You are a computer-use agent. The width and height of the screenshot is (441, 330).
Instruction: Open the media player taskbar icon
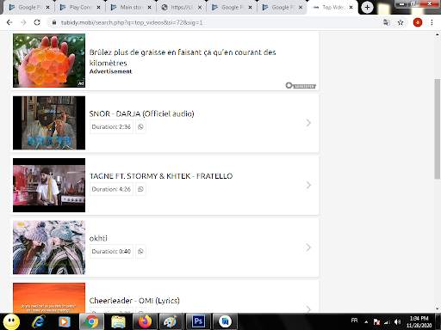click(65, 321)
